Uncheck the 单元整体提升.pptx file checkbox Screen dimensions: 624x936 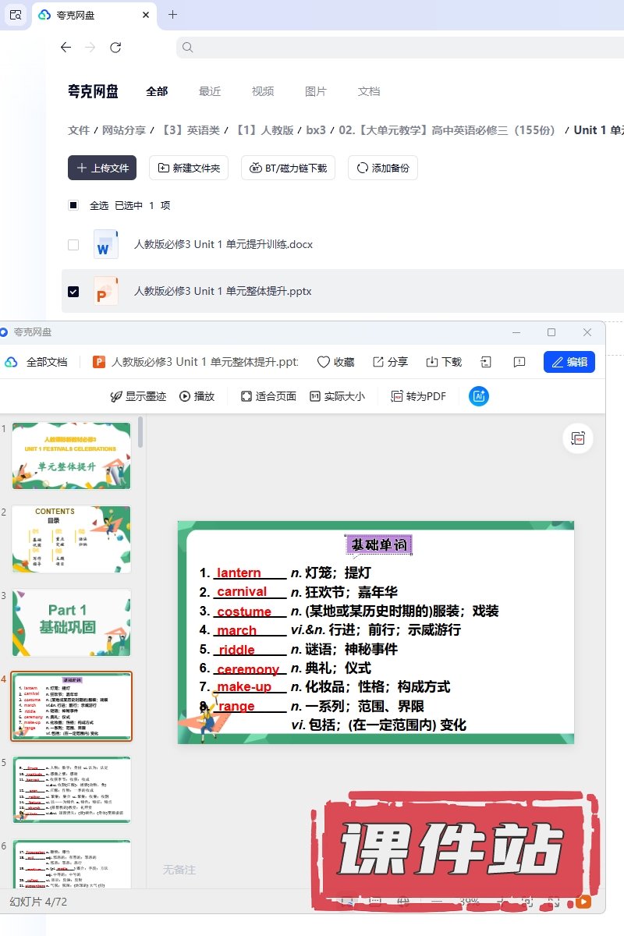(x=73, y=292)
